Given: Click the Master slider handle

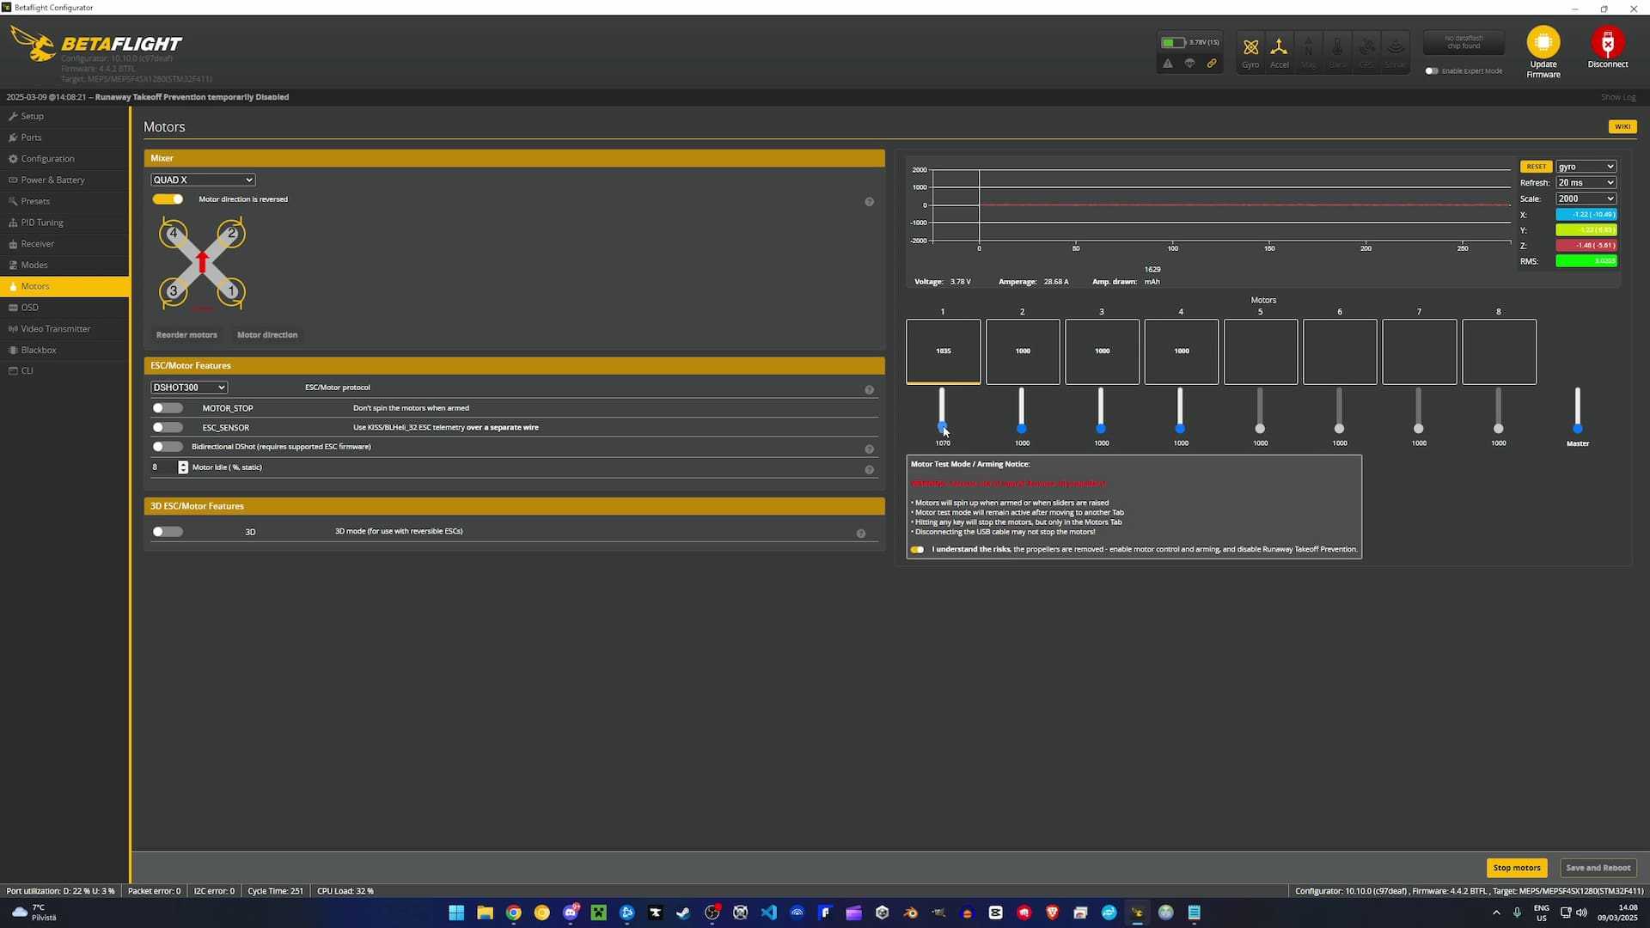Looking at the screenshot, I should (x=1577, y=428).
